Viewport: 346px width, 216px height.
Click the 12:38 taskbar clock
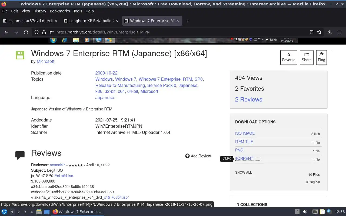coord(340,212)
